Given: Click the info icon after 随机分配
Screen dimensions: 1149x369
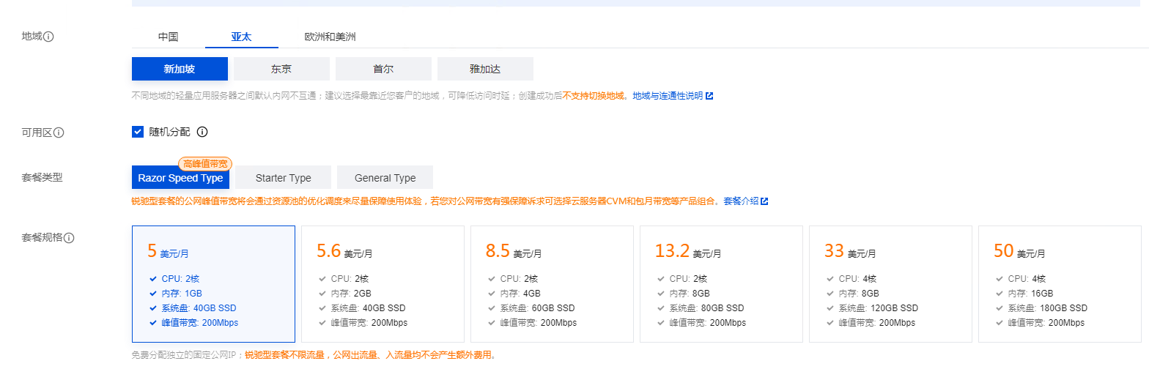Looking at the screenshot, I should click(203, 132).
